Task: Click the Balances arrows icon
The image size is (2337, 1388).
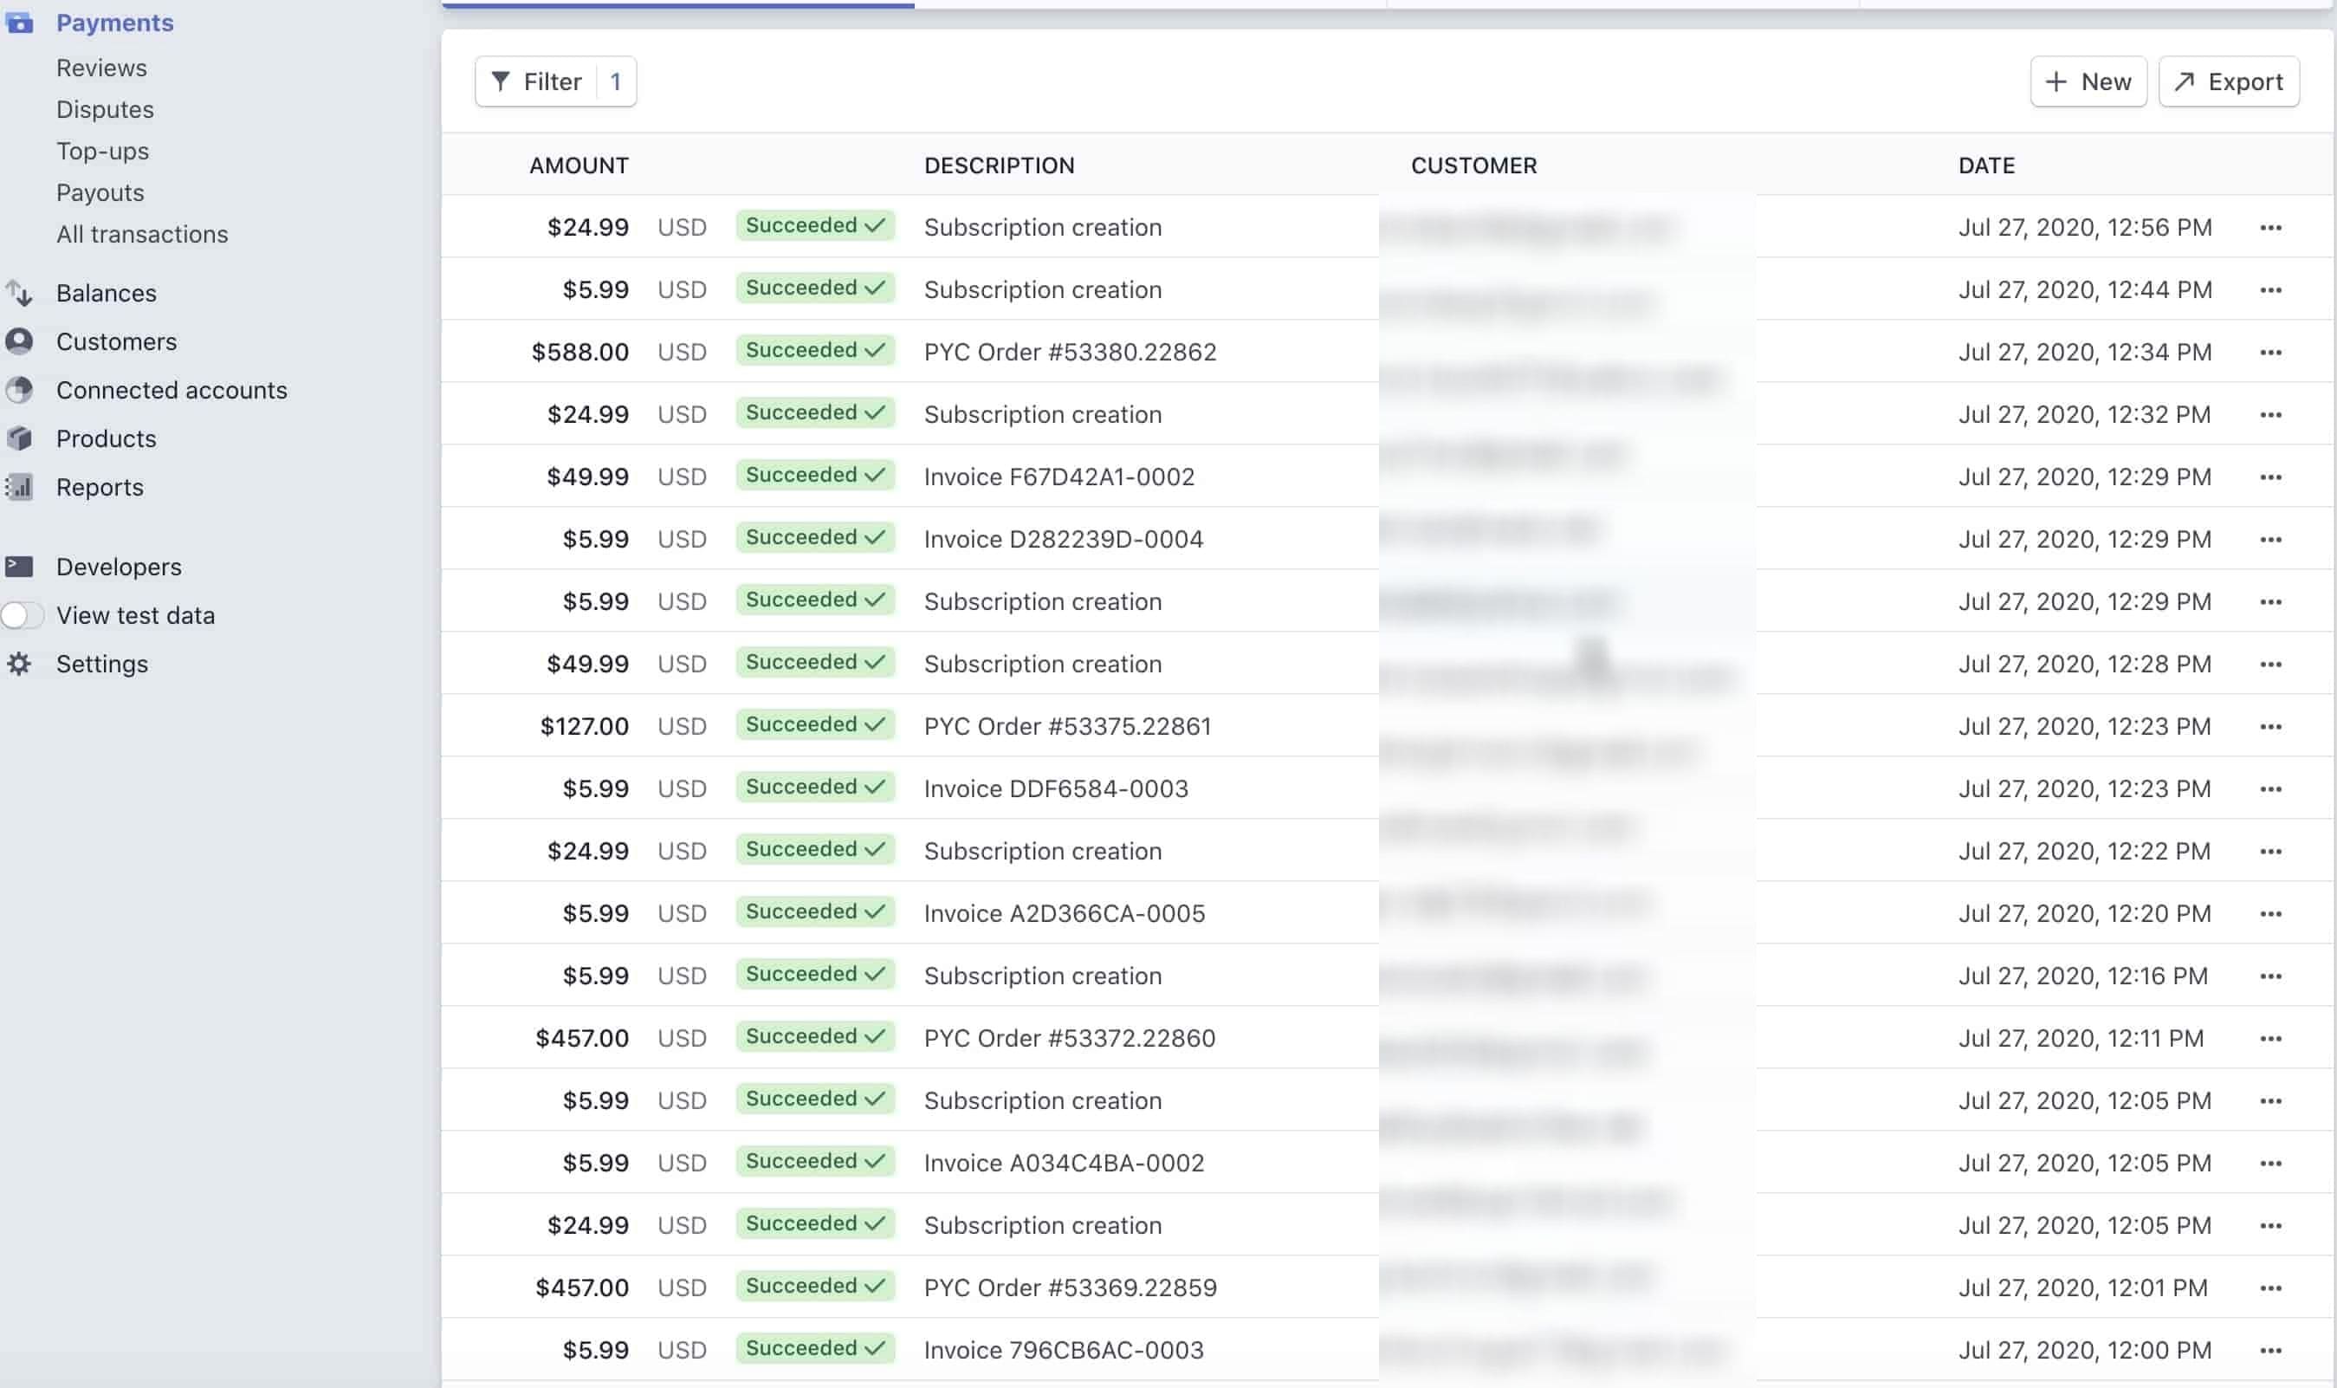Action: [x=20, y=293]
